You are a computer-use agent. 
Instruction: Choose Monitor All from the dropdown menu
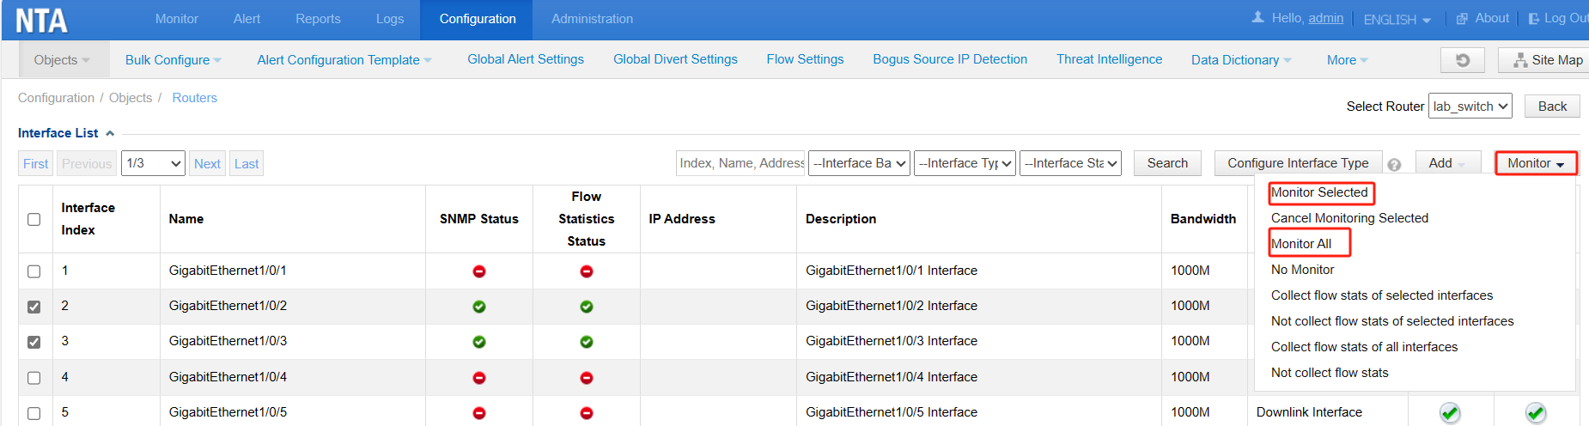1301,244
